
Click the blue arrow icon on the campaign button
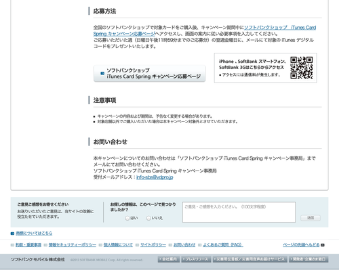click(x=102, y=73)
